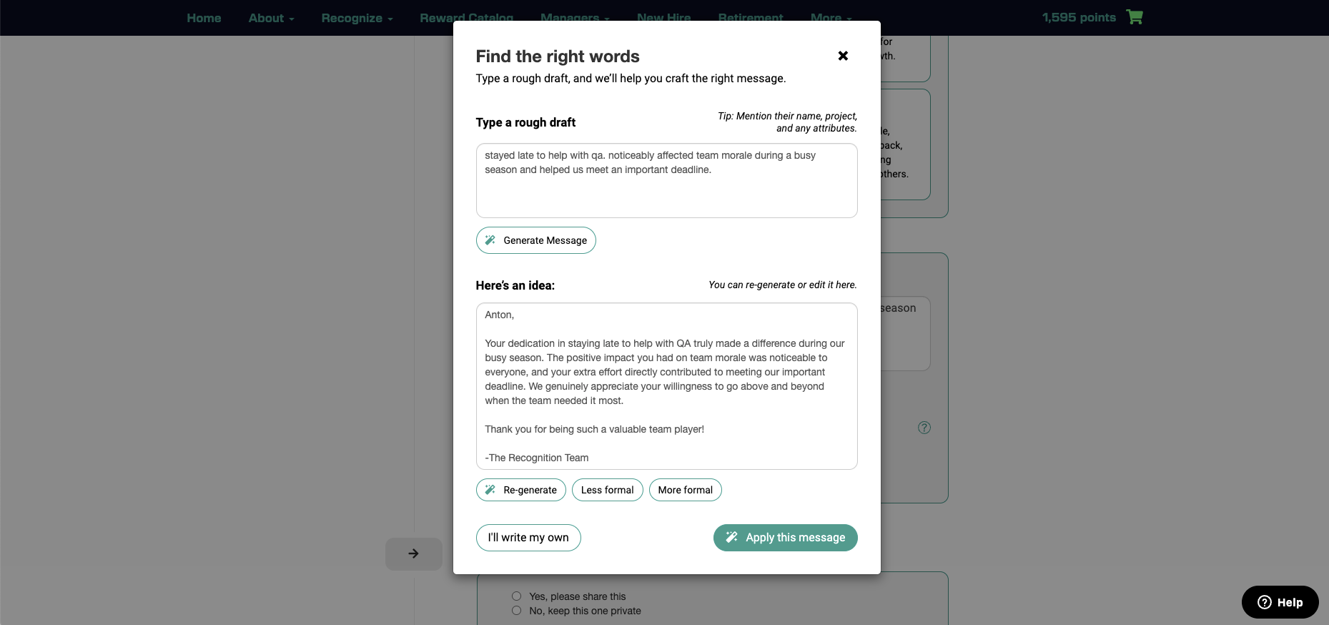
Task: Expand the More dropdown menu
Action: [x=831, y=18]
